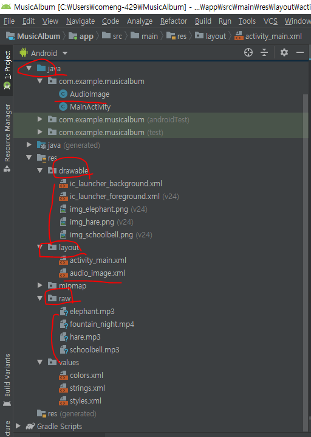The width and height of the screenshot is (311, 437).
Task: Click ic_launcher_background.xml file icon
Action: [63, 183]
